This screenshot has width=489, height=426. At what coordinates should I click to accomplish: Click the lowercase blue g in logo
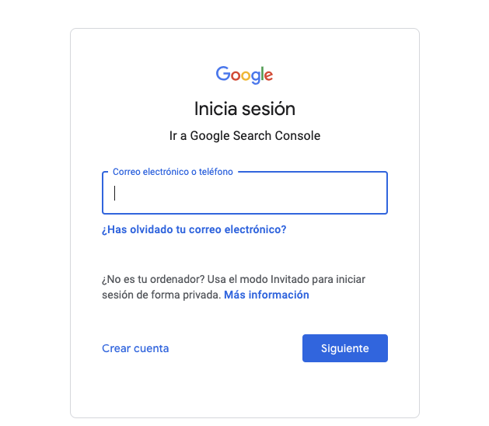pyautogui.click(x=256, y=78)
